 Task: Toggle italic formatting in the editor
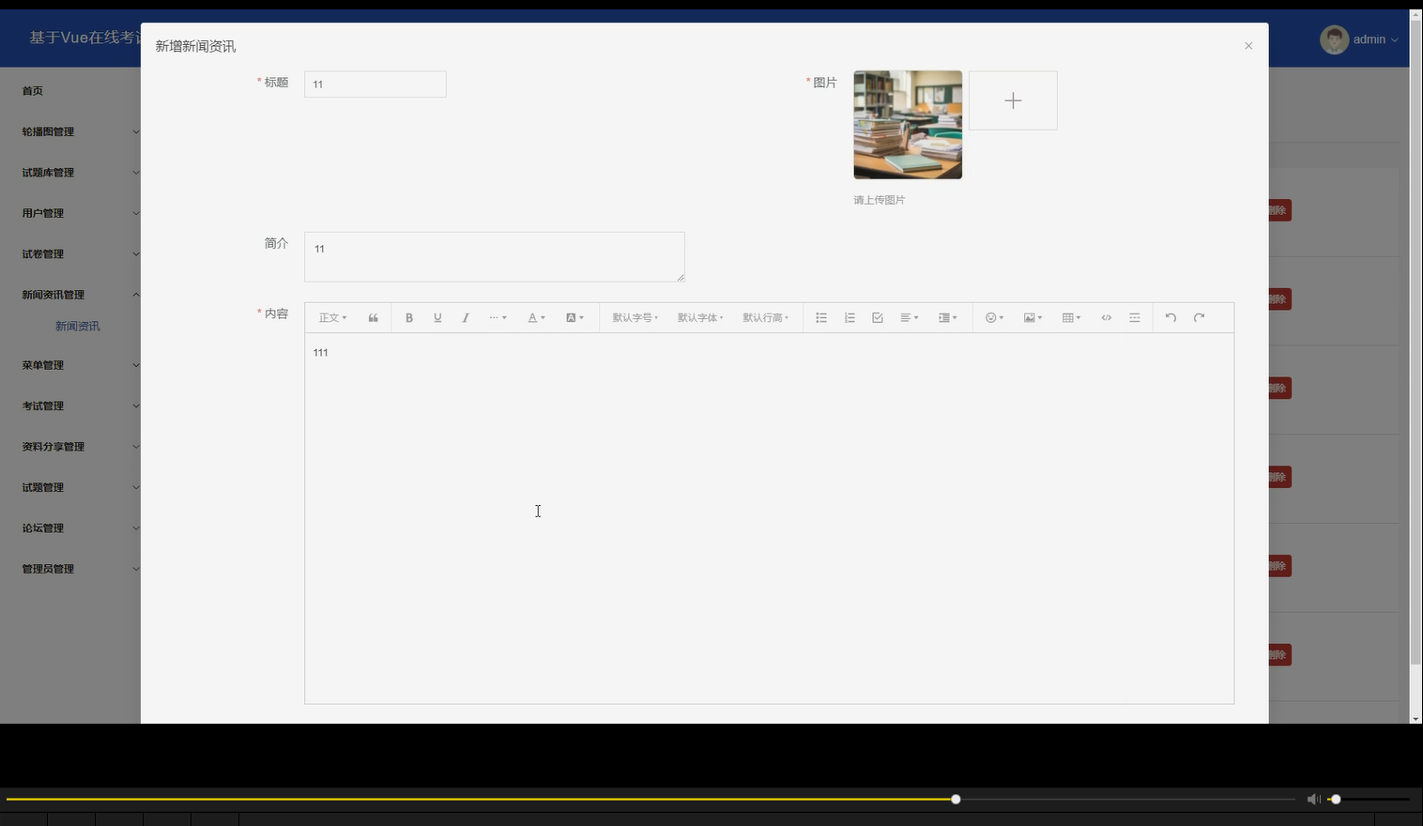(x=466, y=318)
